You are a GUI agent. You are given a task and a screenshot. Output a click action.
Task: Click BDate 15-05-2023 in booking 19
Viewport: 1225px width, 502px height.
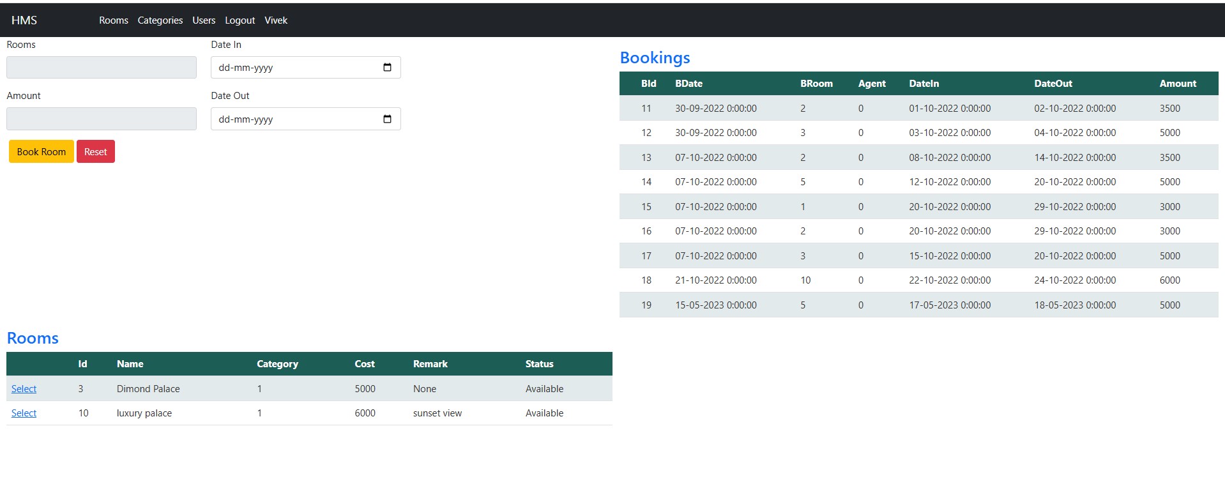(x=716, y=305)
